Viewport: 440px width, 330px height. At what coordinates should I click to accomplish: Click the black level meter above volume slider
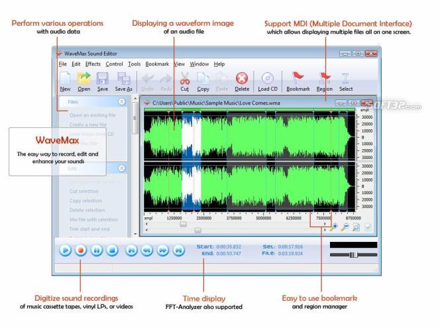click(x=353, y=245)
